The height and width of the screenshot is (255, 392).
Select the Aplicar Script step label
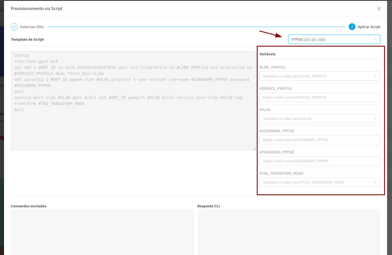pyautogui.click(x=369, y=27)
